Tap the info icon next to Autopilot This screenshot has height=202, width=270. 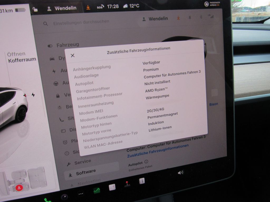146,162
